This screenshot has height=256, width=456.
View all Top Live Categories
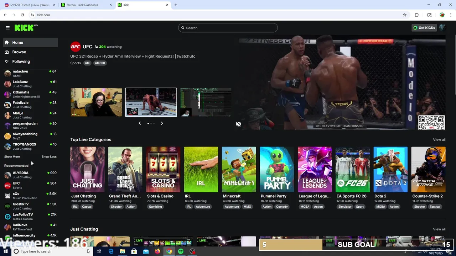[439, 140]
